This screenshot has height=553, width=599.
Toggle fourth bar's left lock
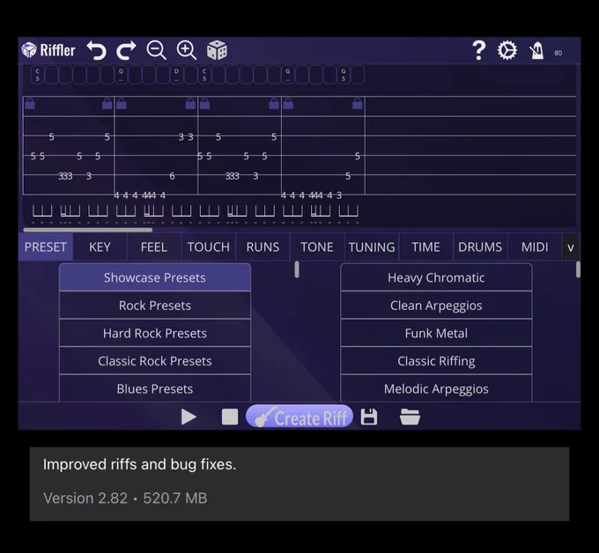(288, 104)
